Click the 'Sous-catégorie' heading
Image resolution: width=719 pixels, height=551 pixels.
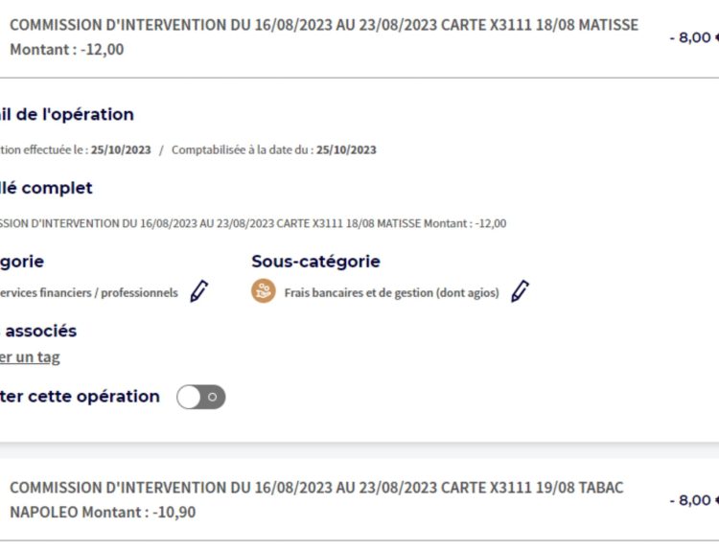(x=316, y=262)
